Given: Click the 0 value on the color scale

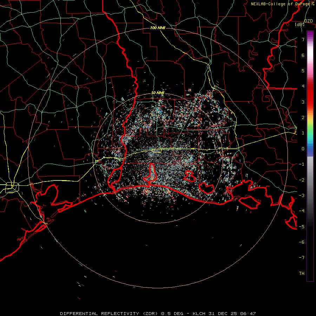Looking at the screenshot, I should point(303,149).
